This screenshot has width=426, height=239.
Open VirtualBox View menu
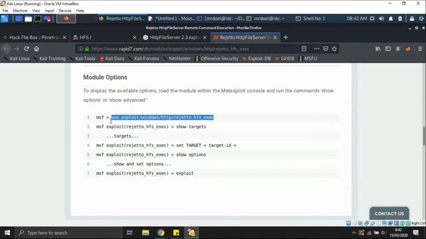click(36, 11)
